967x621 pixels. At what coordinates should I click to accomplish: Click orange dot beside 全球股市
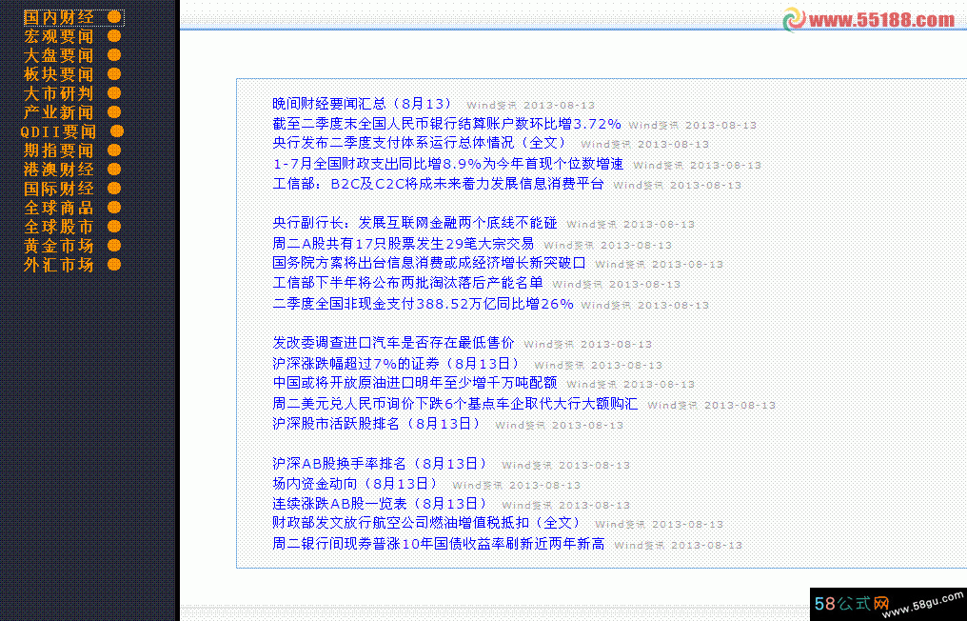coord(114,227)
